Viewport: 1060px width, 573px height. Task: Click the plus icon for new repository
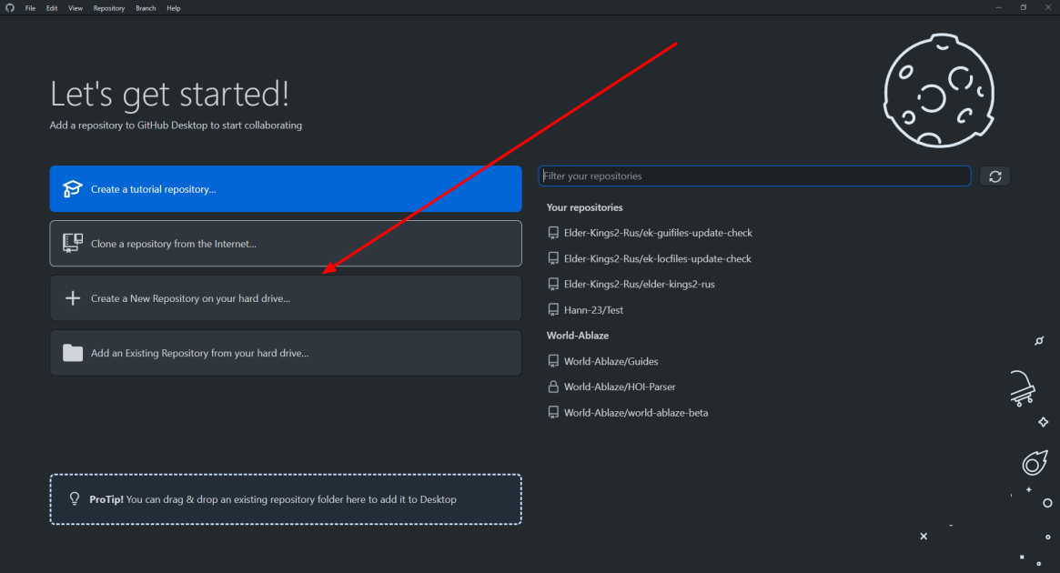point(72,298)
